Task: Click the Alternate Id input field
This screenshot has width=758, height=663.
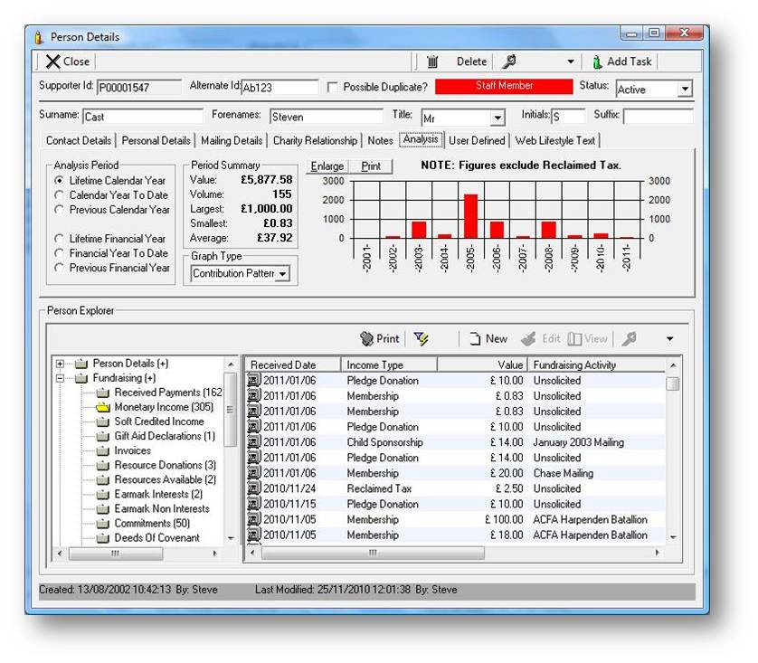Action: click(280, 88)
